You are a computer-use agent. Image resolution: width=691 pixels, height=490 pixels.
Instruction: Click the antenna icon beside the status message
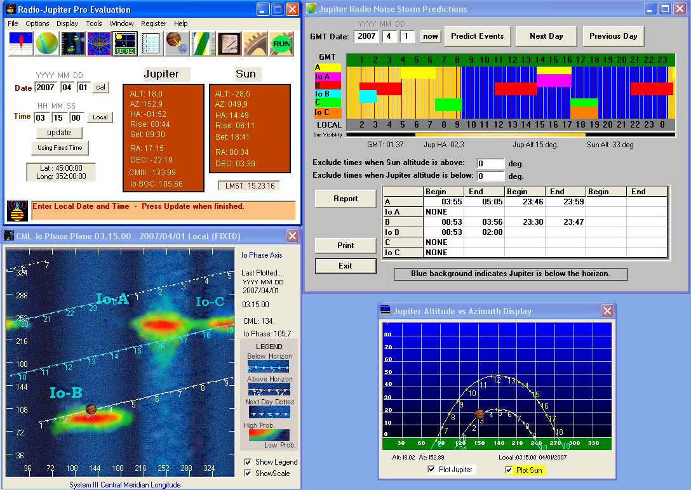tap(17, 211)
